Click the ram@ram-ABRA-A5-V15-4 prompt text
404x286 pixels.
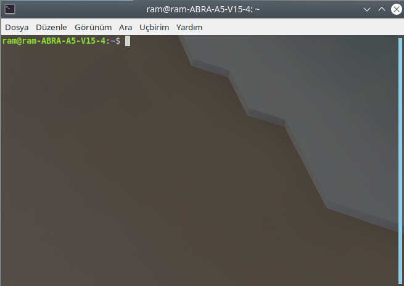54,41
